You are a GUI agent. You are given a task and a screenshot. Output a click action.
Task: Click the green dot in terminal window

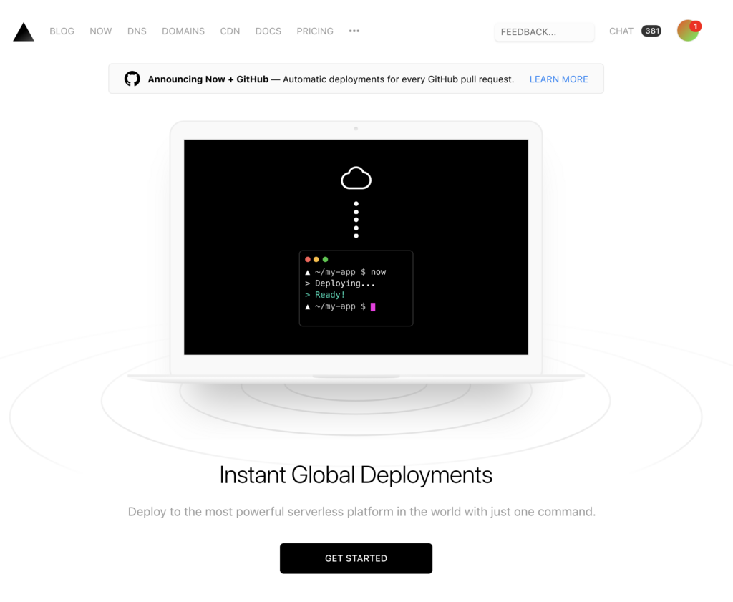[x=326, y=259]
